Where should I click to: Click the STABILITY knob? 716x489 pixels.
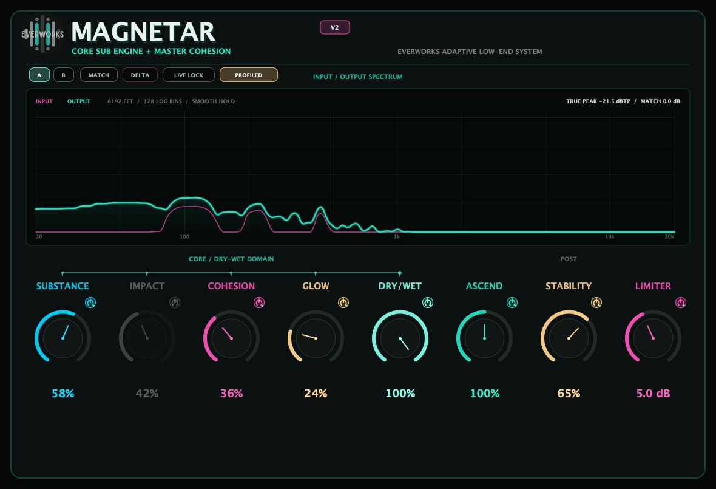(x=569, y=338)
